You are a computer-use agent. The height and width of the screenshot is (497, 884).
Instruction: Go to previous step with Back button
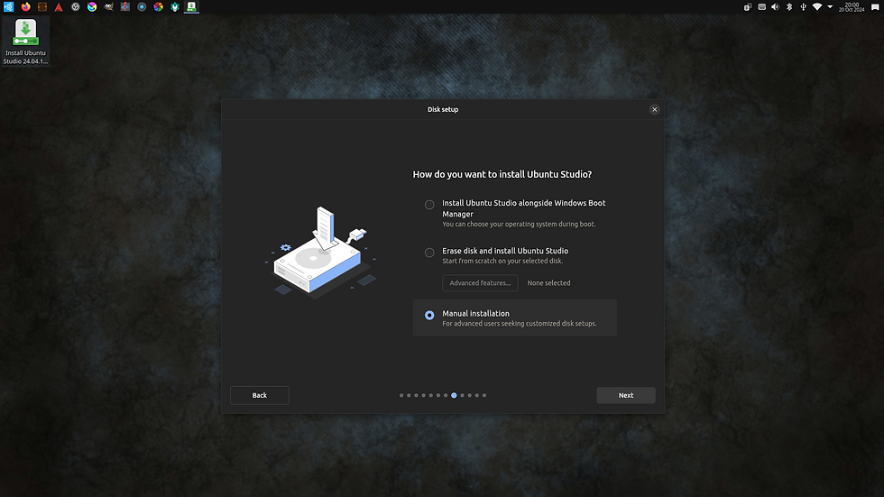click(x=260, y=395)
